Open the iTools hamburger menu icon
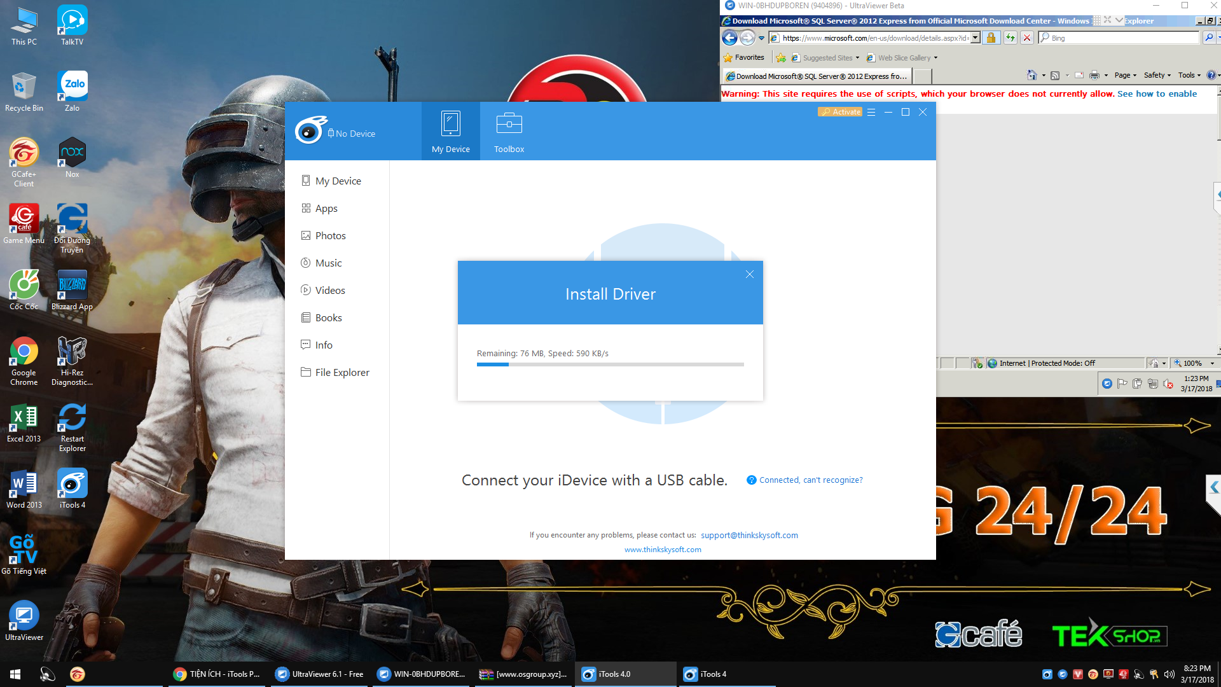 point(871,112)
